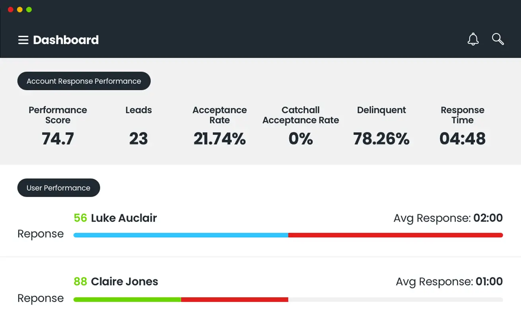Open Claire Jones's user name

(x=124, y=281)
